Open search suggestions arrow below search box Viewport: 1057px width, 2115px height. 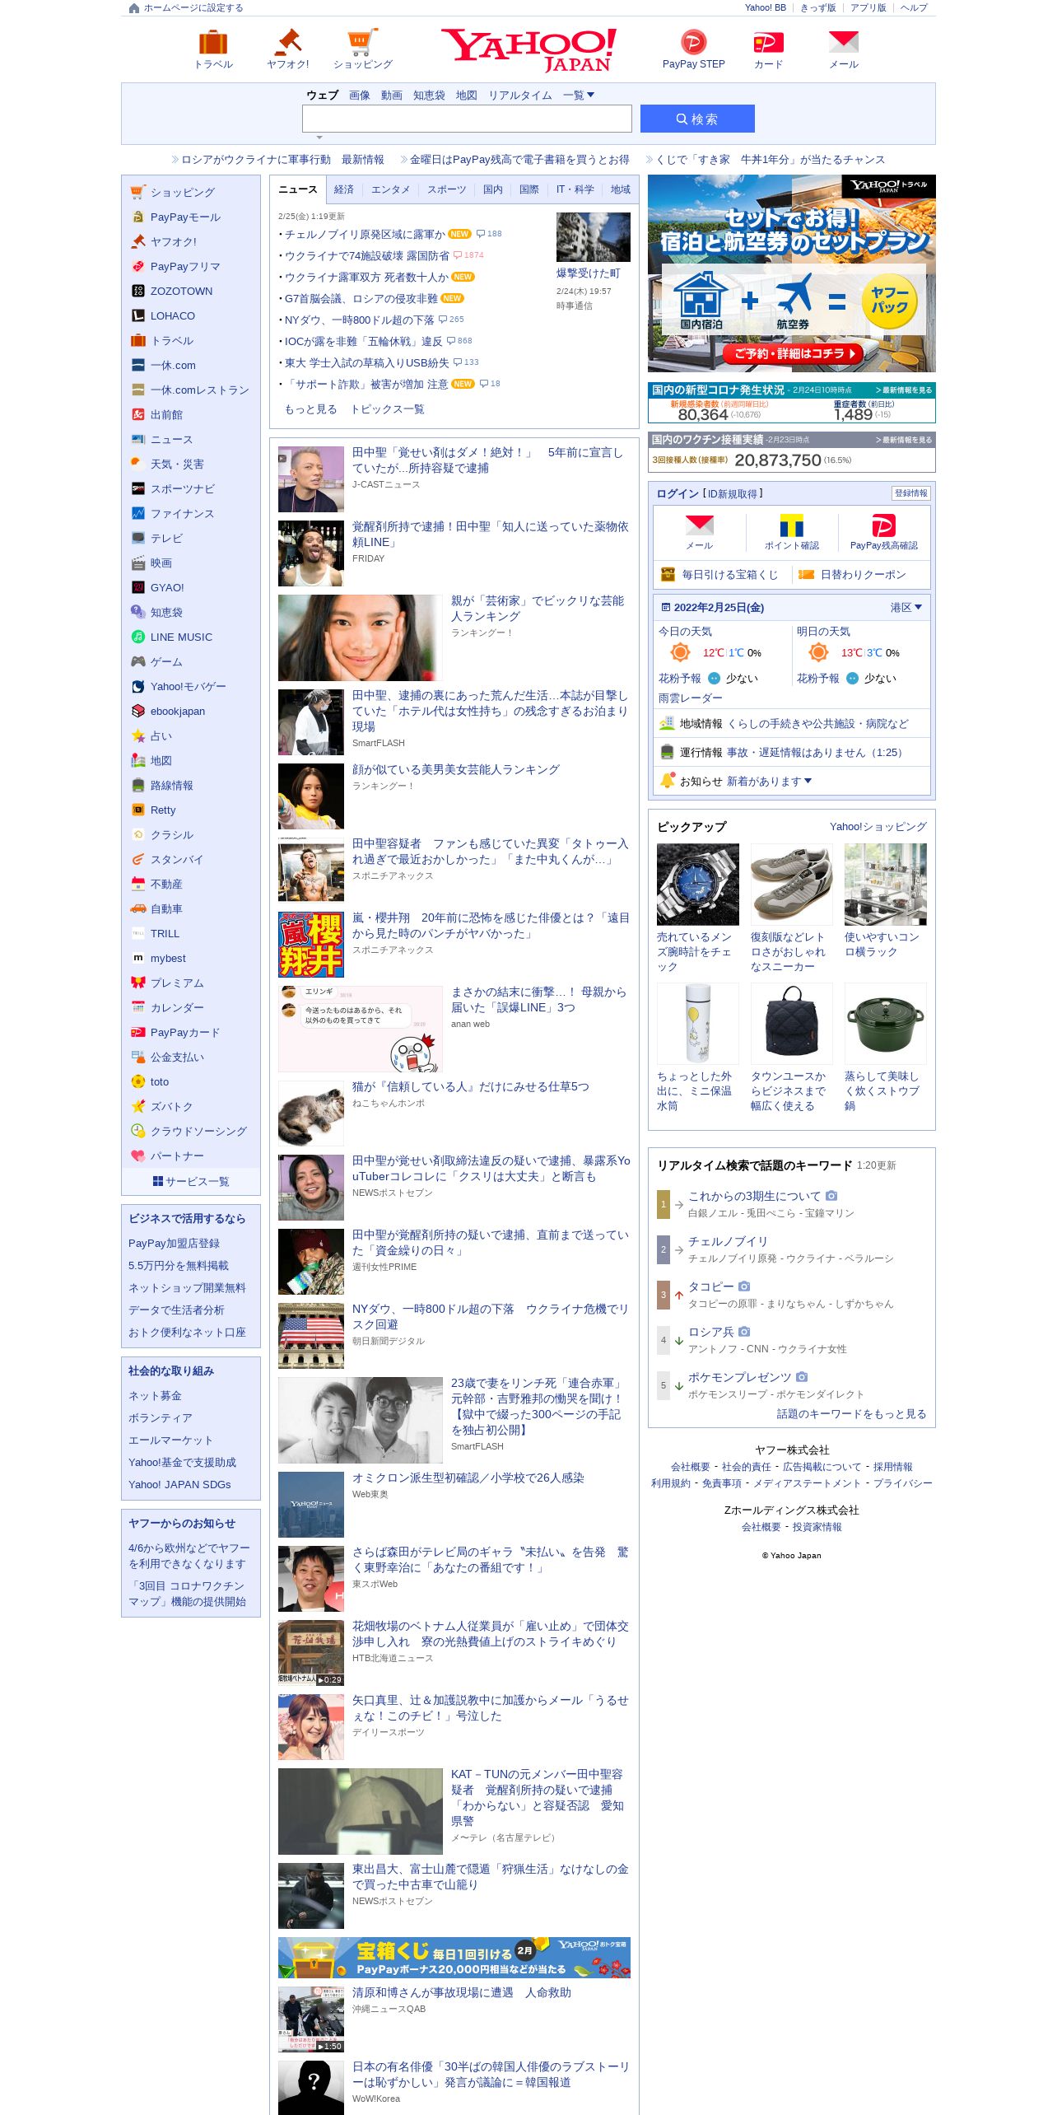tap(319, 138)
